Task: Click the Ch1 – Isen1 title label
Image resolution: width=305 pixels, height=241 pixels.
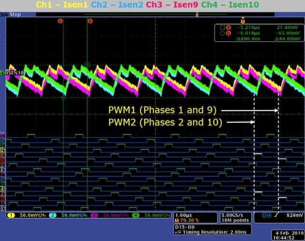Action: coord(62,5)
